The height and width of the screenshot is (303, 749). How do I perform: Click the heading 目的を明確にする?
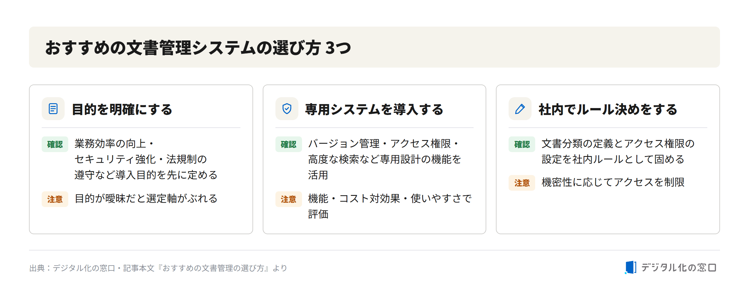click(122, 109)
